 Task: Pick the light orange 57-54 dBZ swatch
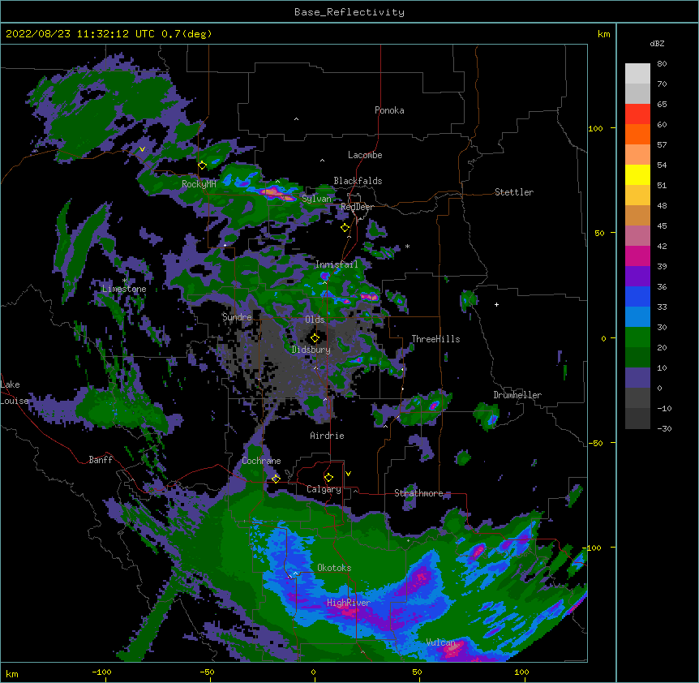tap(637, 155)
